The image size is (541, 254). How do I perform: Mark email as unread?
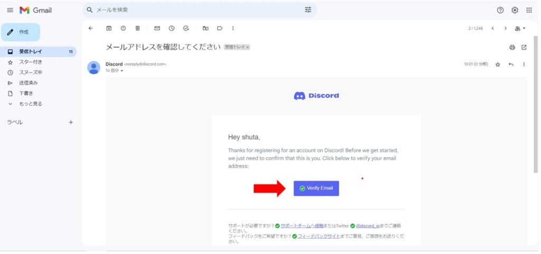(x=157, y=29)
